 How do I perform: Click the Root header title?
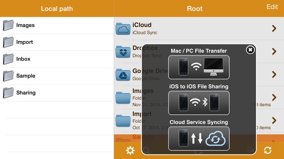195,9
